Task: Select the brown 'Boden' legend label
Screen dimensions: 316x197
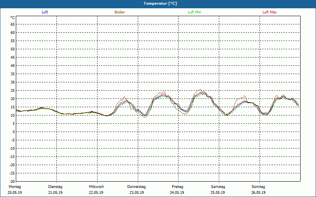Action: click(120, 12)
